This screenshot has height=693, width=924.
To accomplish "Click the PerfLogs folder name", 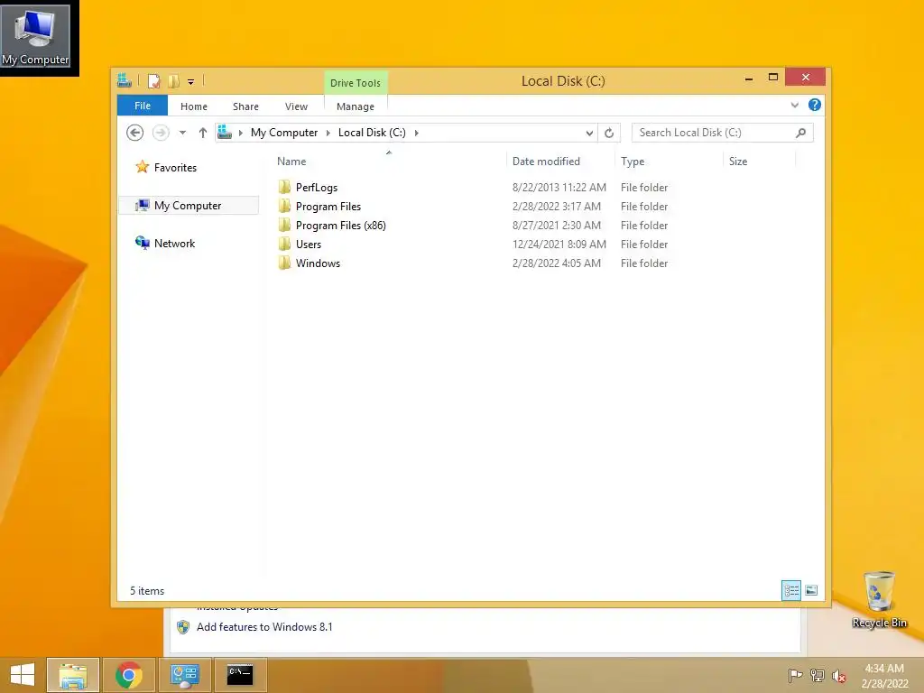I will point(317,188).
